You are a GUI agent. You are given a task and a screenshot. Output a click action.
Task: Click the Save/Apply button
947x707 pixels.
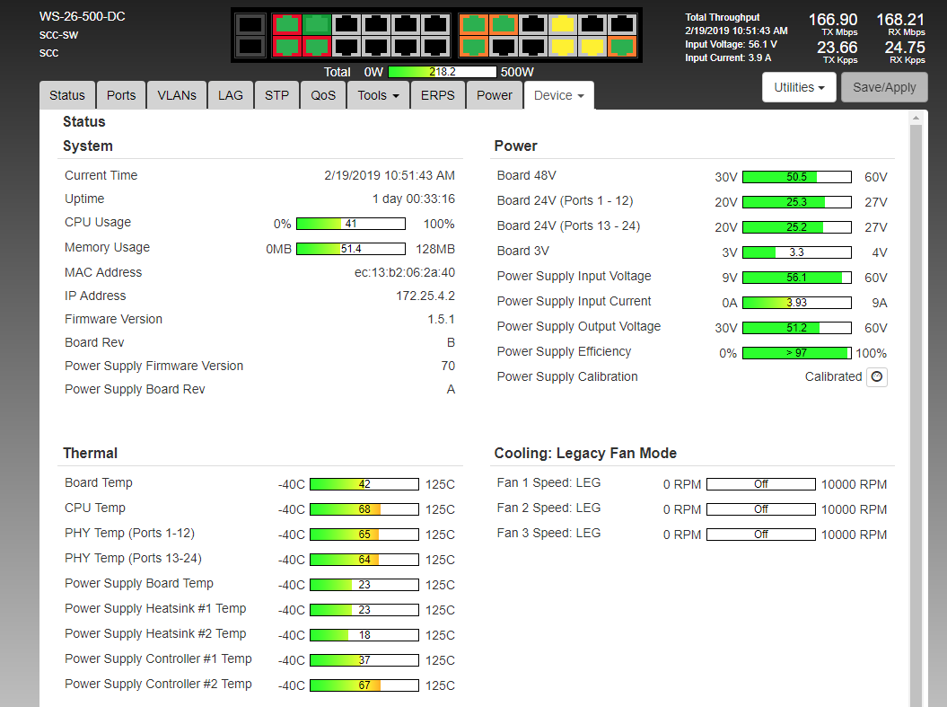pyautogui.click(x=883, y=87)
